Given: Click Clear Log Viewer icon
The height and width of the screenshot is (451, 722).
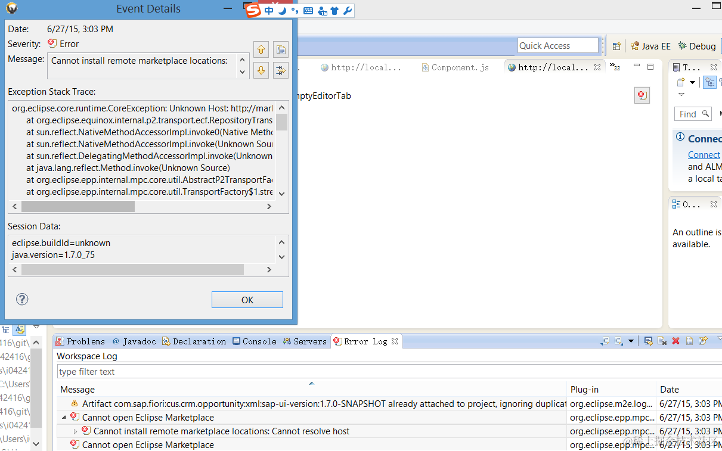Looking at the screenshot, I should tap(662, 341).
